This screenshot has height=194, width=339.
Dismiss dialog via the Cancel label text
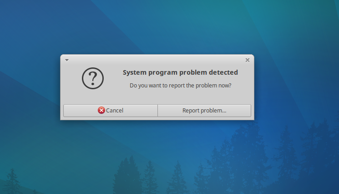tap(115, 111)
